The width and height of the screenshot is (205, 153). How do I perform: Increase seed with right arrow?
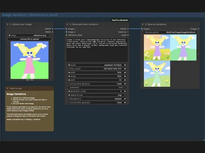click(x=125, y=80)
